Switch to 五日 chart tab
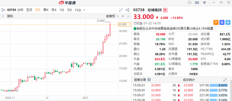The height and width of the screenshot is (101, 232). [x=29, y=10]
